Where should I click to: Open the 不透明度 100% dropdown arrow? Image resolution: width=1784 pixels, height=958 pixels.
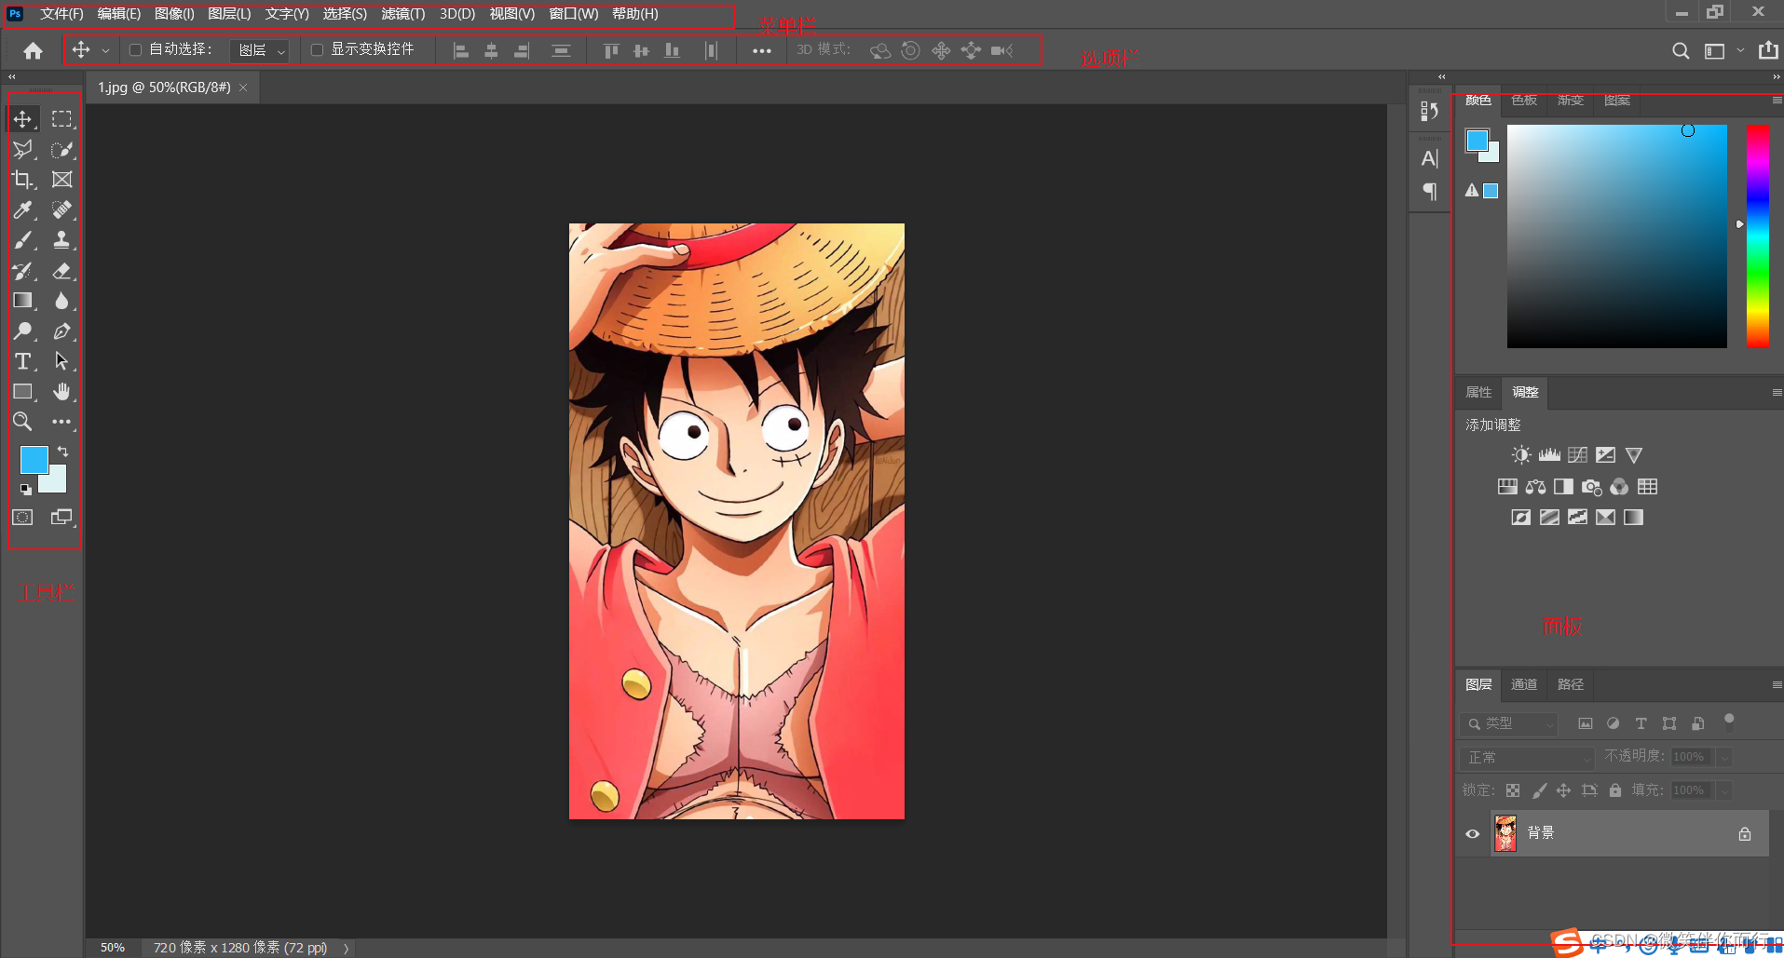pos(1724,758)
